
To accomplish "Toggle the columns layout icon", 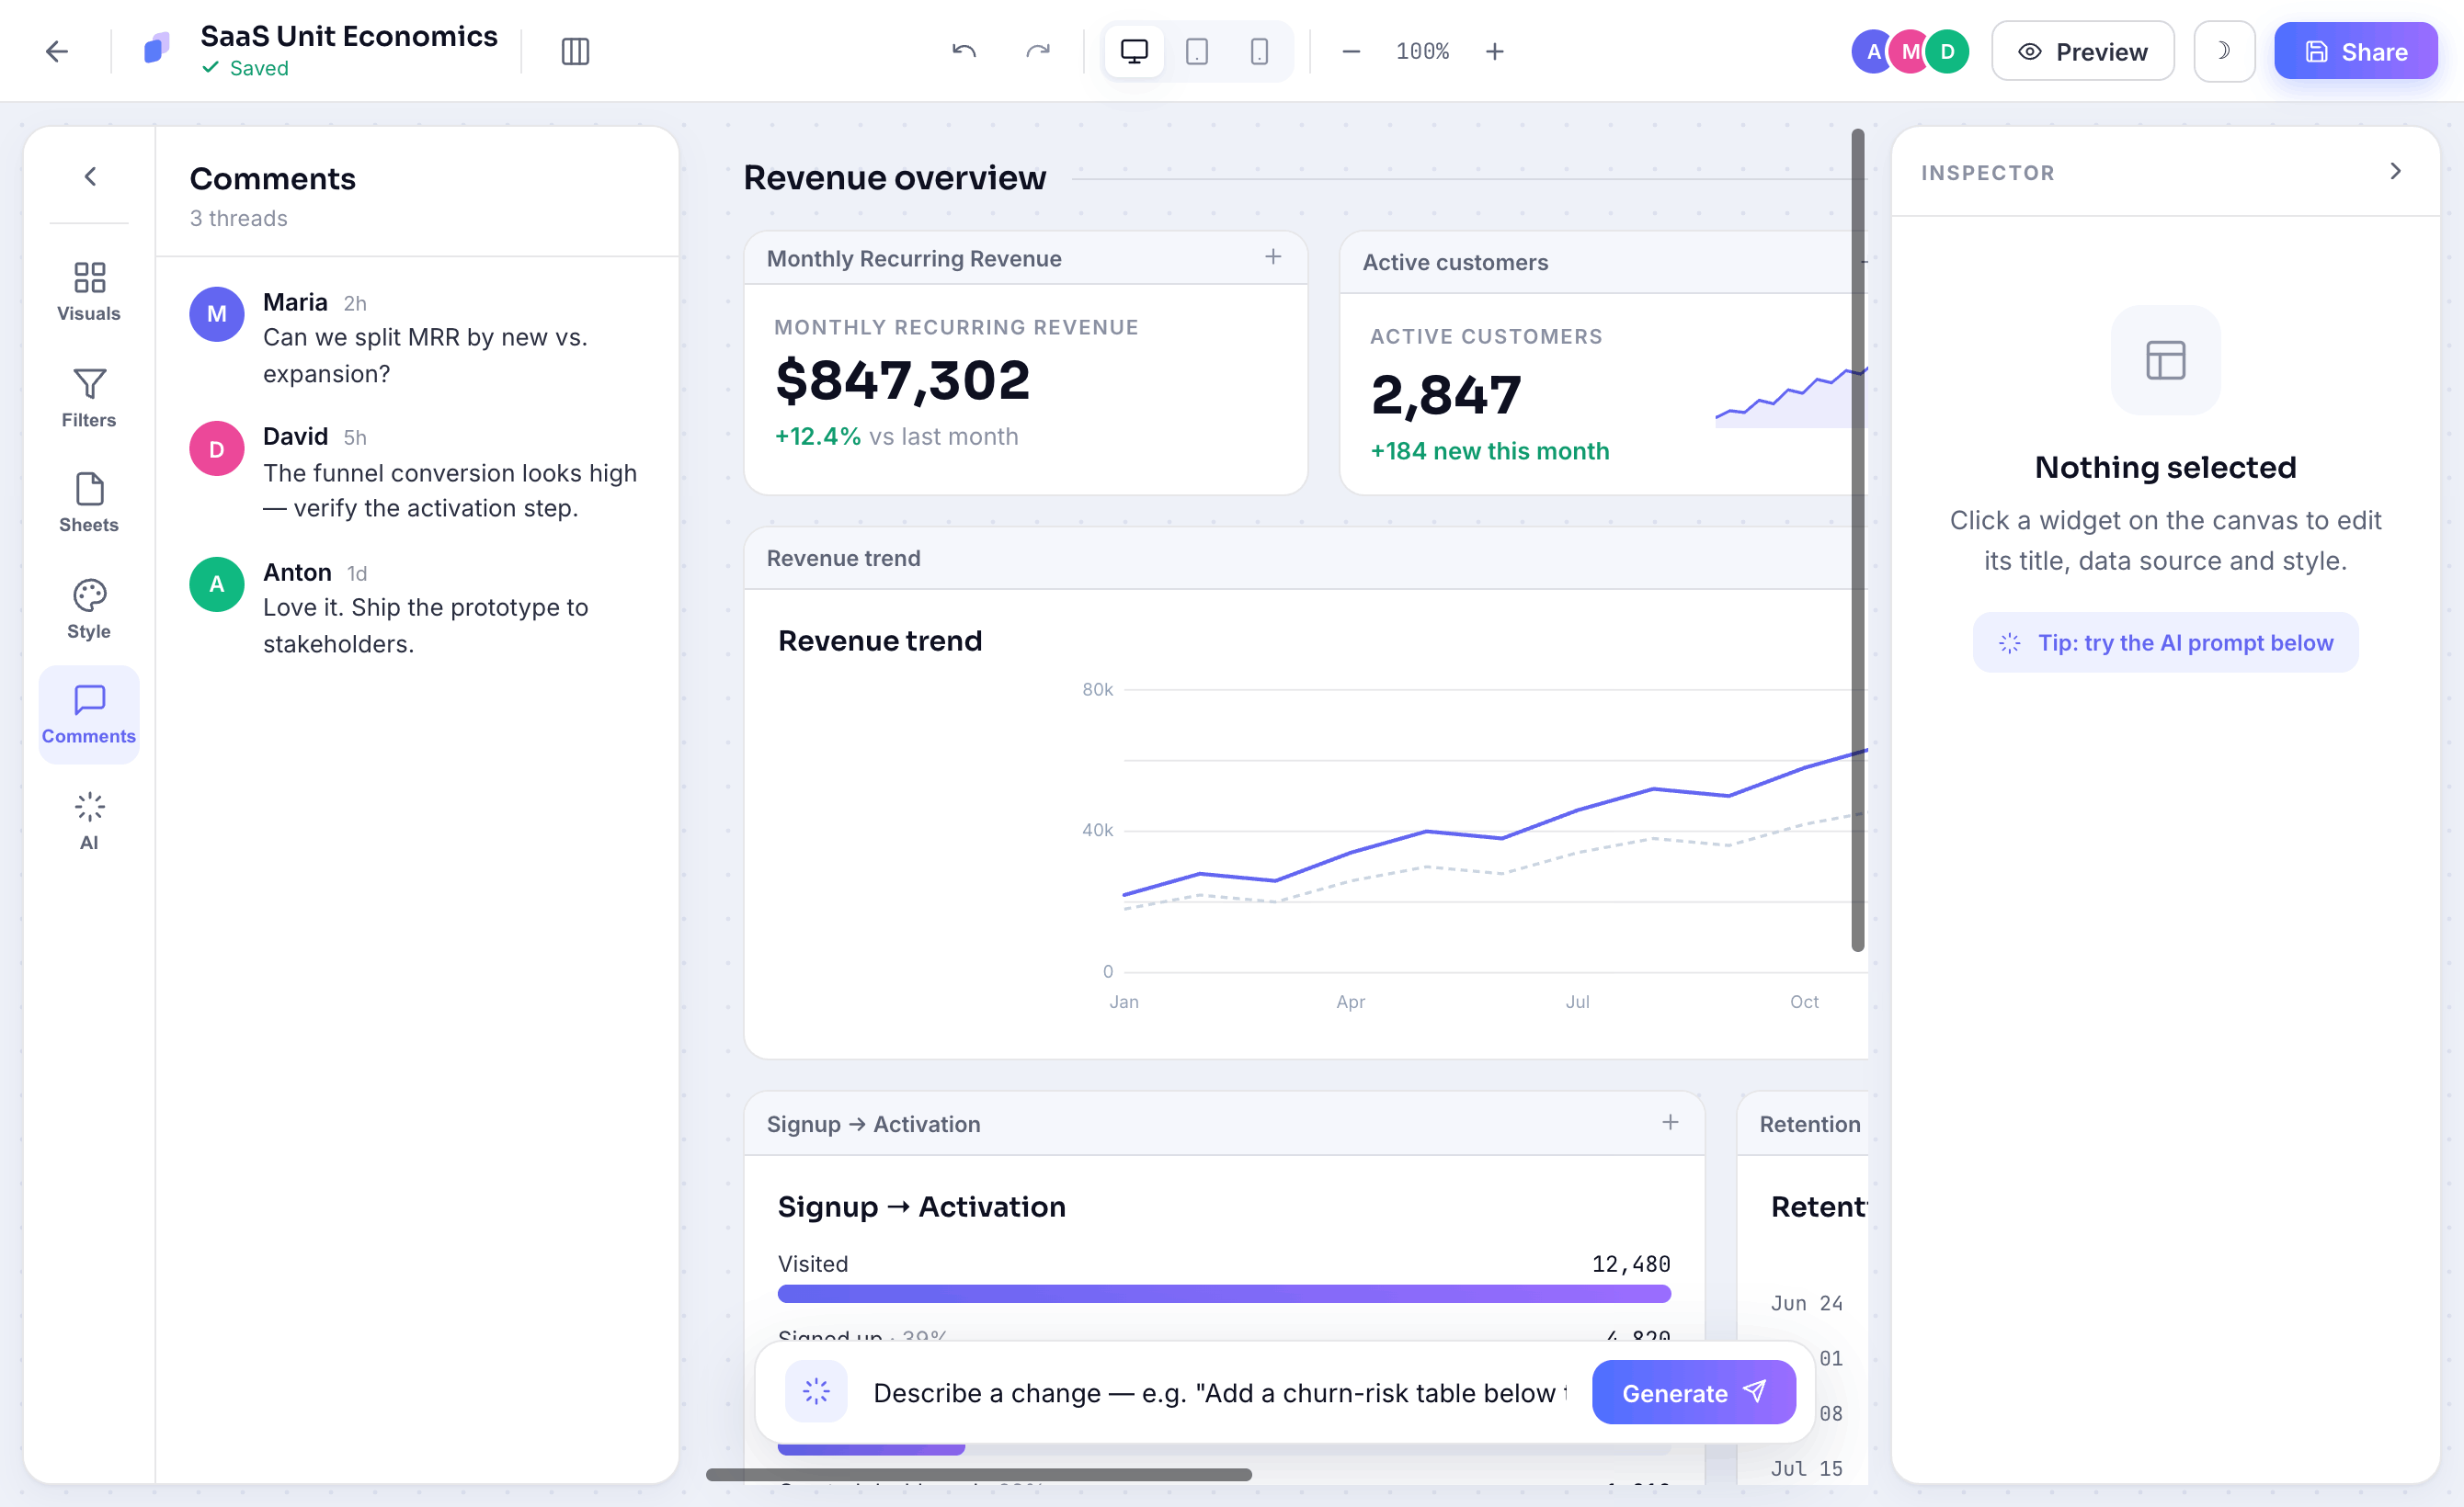I will coord(575,51).
